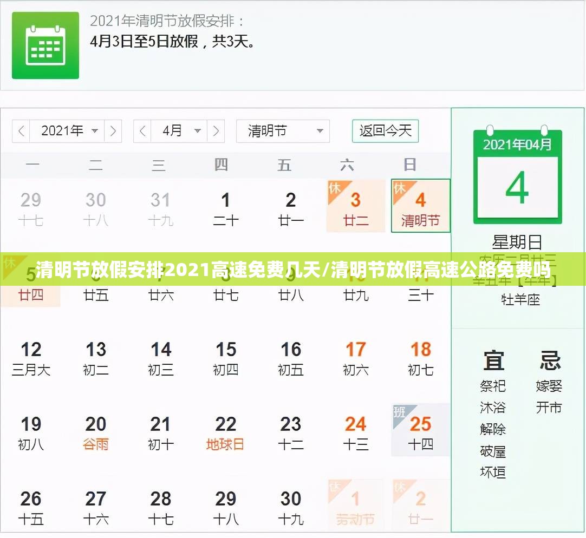
Task: Select April 1 cell labeled 二十
Action: pyautogui.click(x=226, y=209)
